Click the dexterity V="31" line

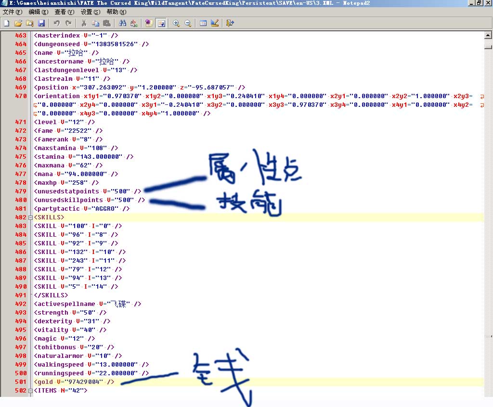click(x=72, y=321)
